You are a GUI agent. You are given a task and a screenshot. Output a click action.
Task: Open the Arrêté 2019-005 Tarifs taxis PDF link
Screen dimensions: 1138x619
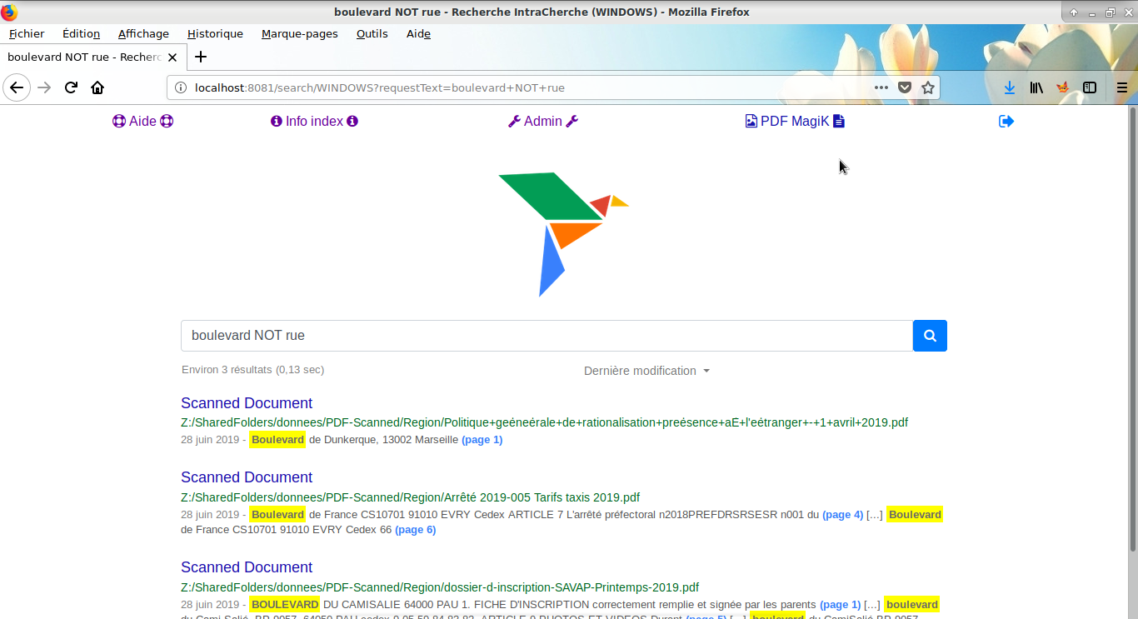tap(410, 497)
